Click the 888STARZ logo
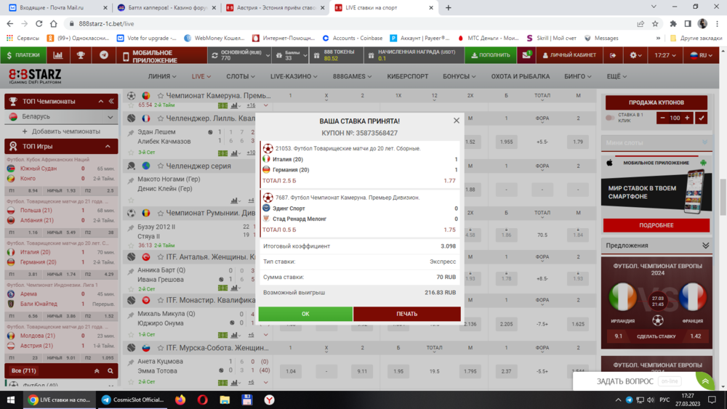The height and width of the screenshot is (409, 727). 35,76
